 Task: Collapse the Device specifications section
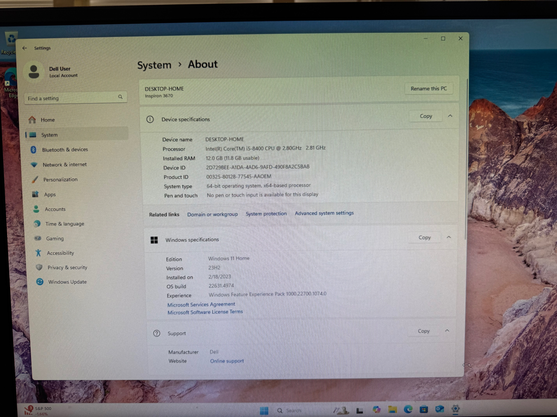[x=450, y=116]
